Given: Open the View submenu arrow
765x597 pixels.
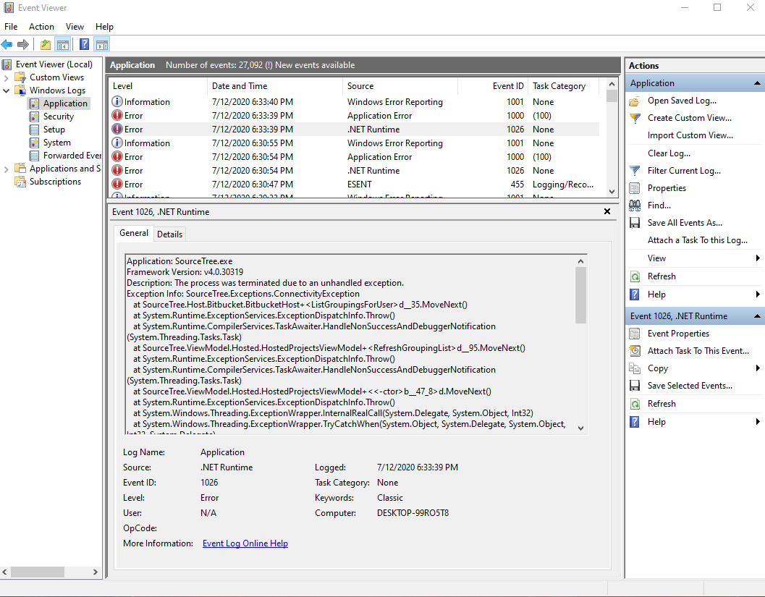Looking at the screenshot, I should (758, 258).
